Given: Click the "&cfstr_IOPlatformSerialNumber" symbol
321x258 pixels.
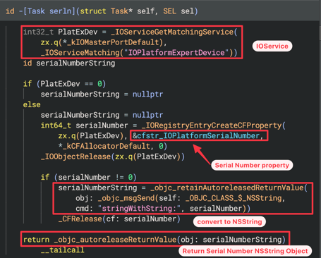Looking at the screenshot, I should click(x=195, y=136).
